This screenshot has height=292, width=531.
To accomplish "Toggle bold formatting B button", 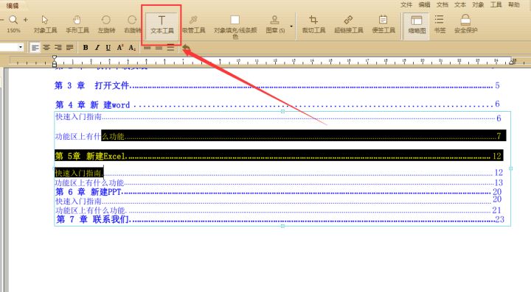I will (x=86, y=48).
